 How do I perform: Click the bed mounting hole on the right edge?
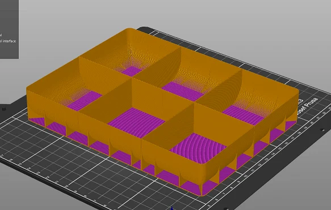(x=322, y=130)
